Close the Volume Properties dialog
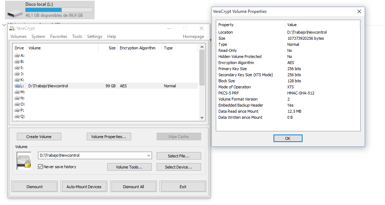 [x=359, y=11]
